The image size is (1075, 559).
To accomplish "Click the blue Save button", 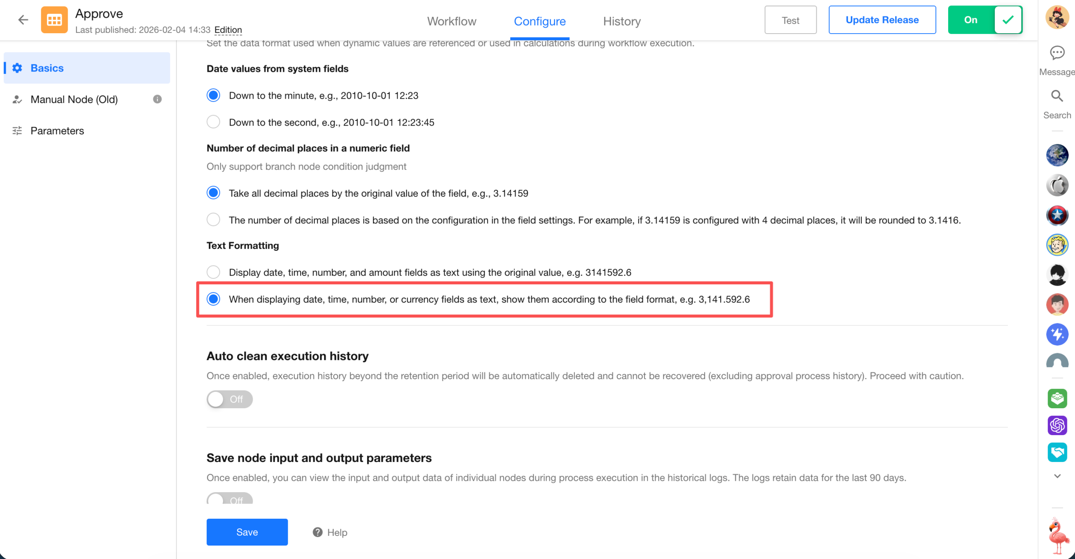I will point(247,532).
